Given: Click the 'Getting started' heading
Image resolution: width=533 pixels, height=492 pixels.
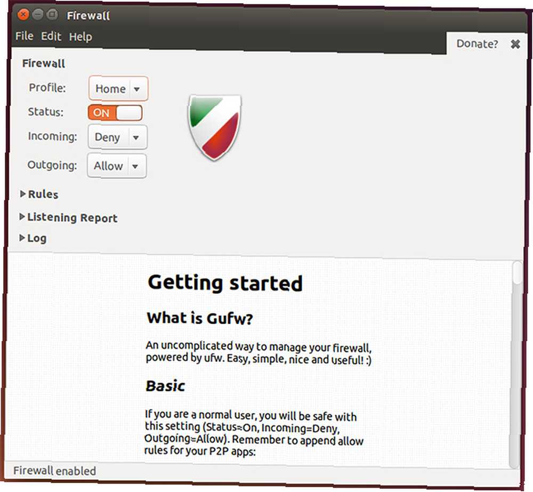Looking at the screenshot, I should (225, 283).
